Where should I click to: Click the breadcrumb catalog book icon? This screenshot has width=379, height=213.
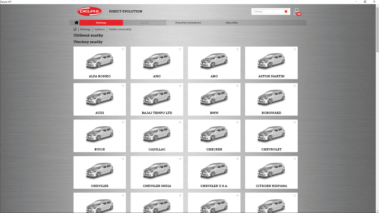[75, 29]
